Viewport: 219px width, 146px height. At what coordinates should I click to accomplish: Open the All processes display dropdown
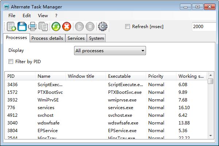[x=110, y=51]
